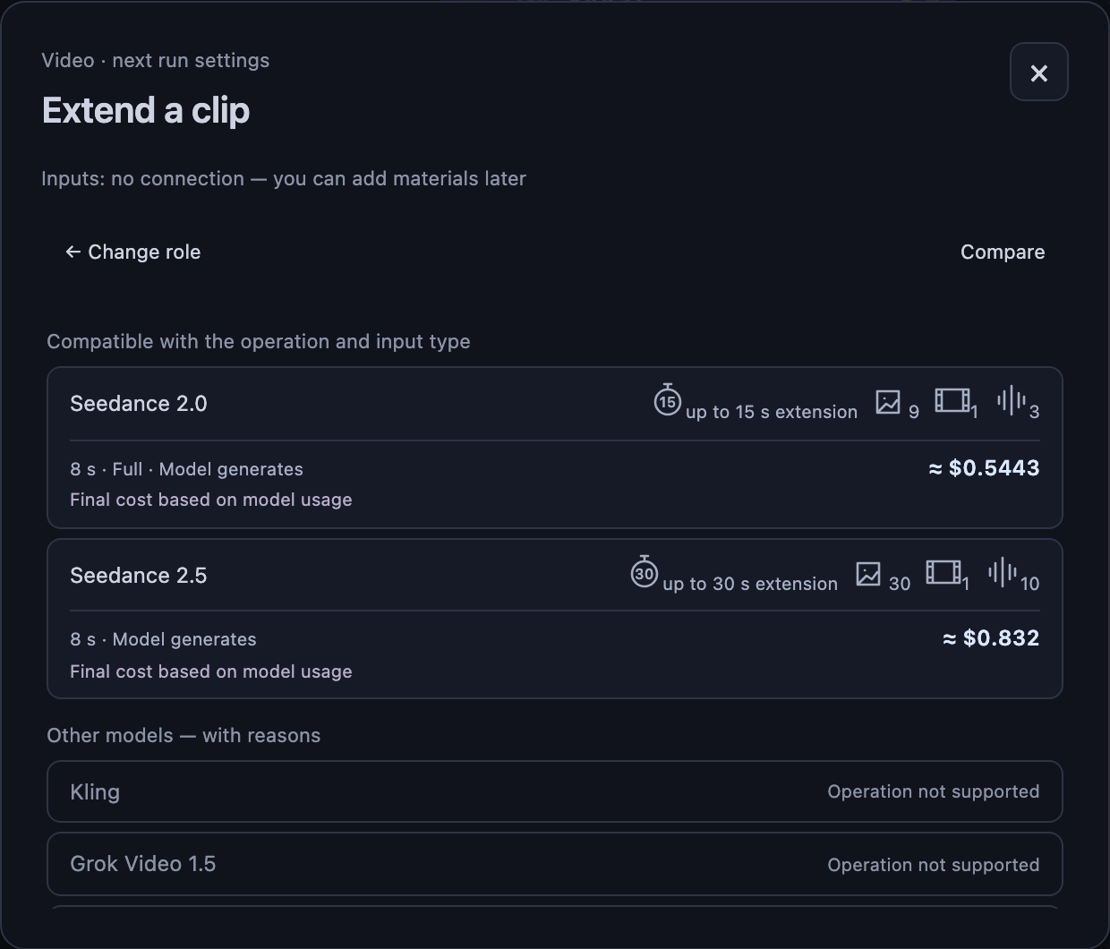
Task: Click '8 s · Model generates' in Seedance 2.5
Action: point(163,639)
